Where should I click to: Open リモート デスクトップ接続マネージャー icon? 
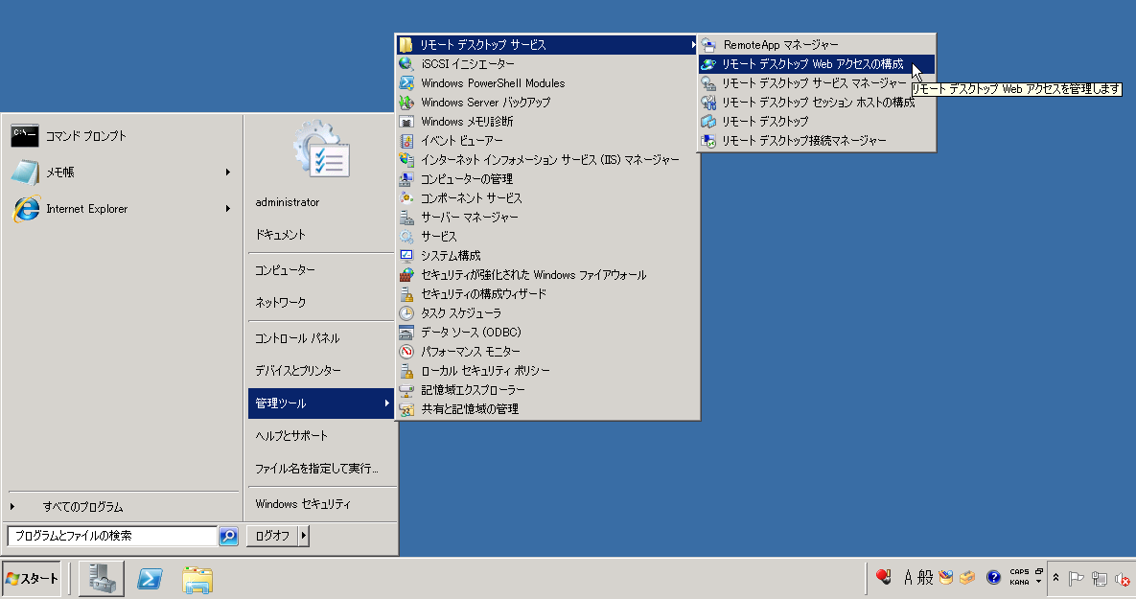[x=708, y=141]
